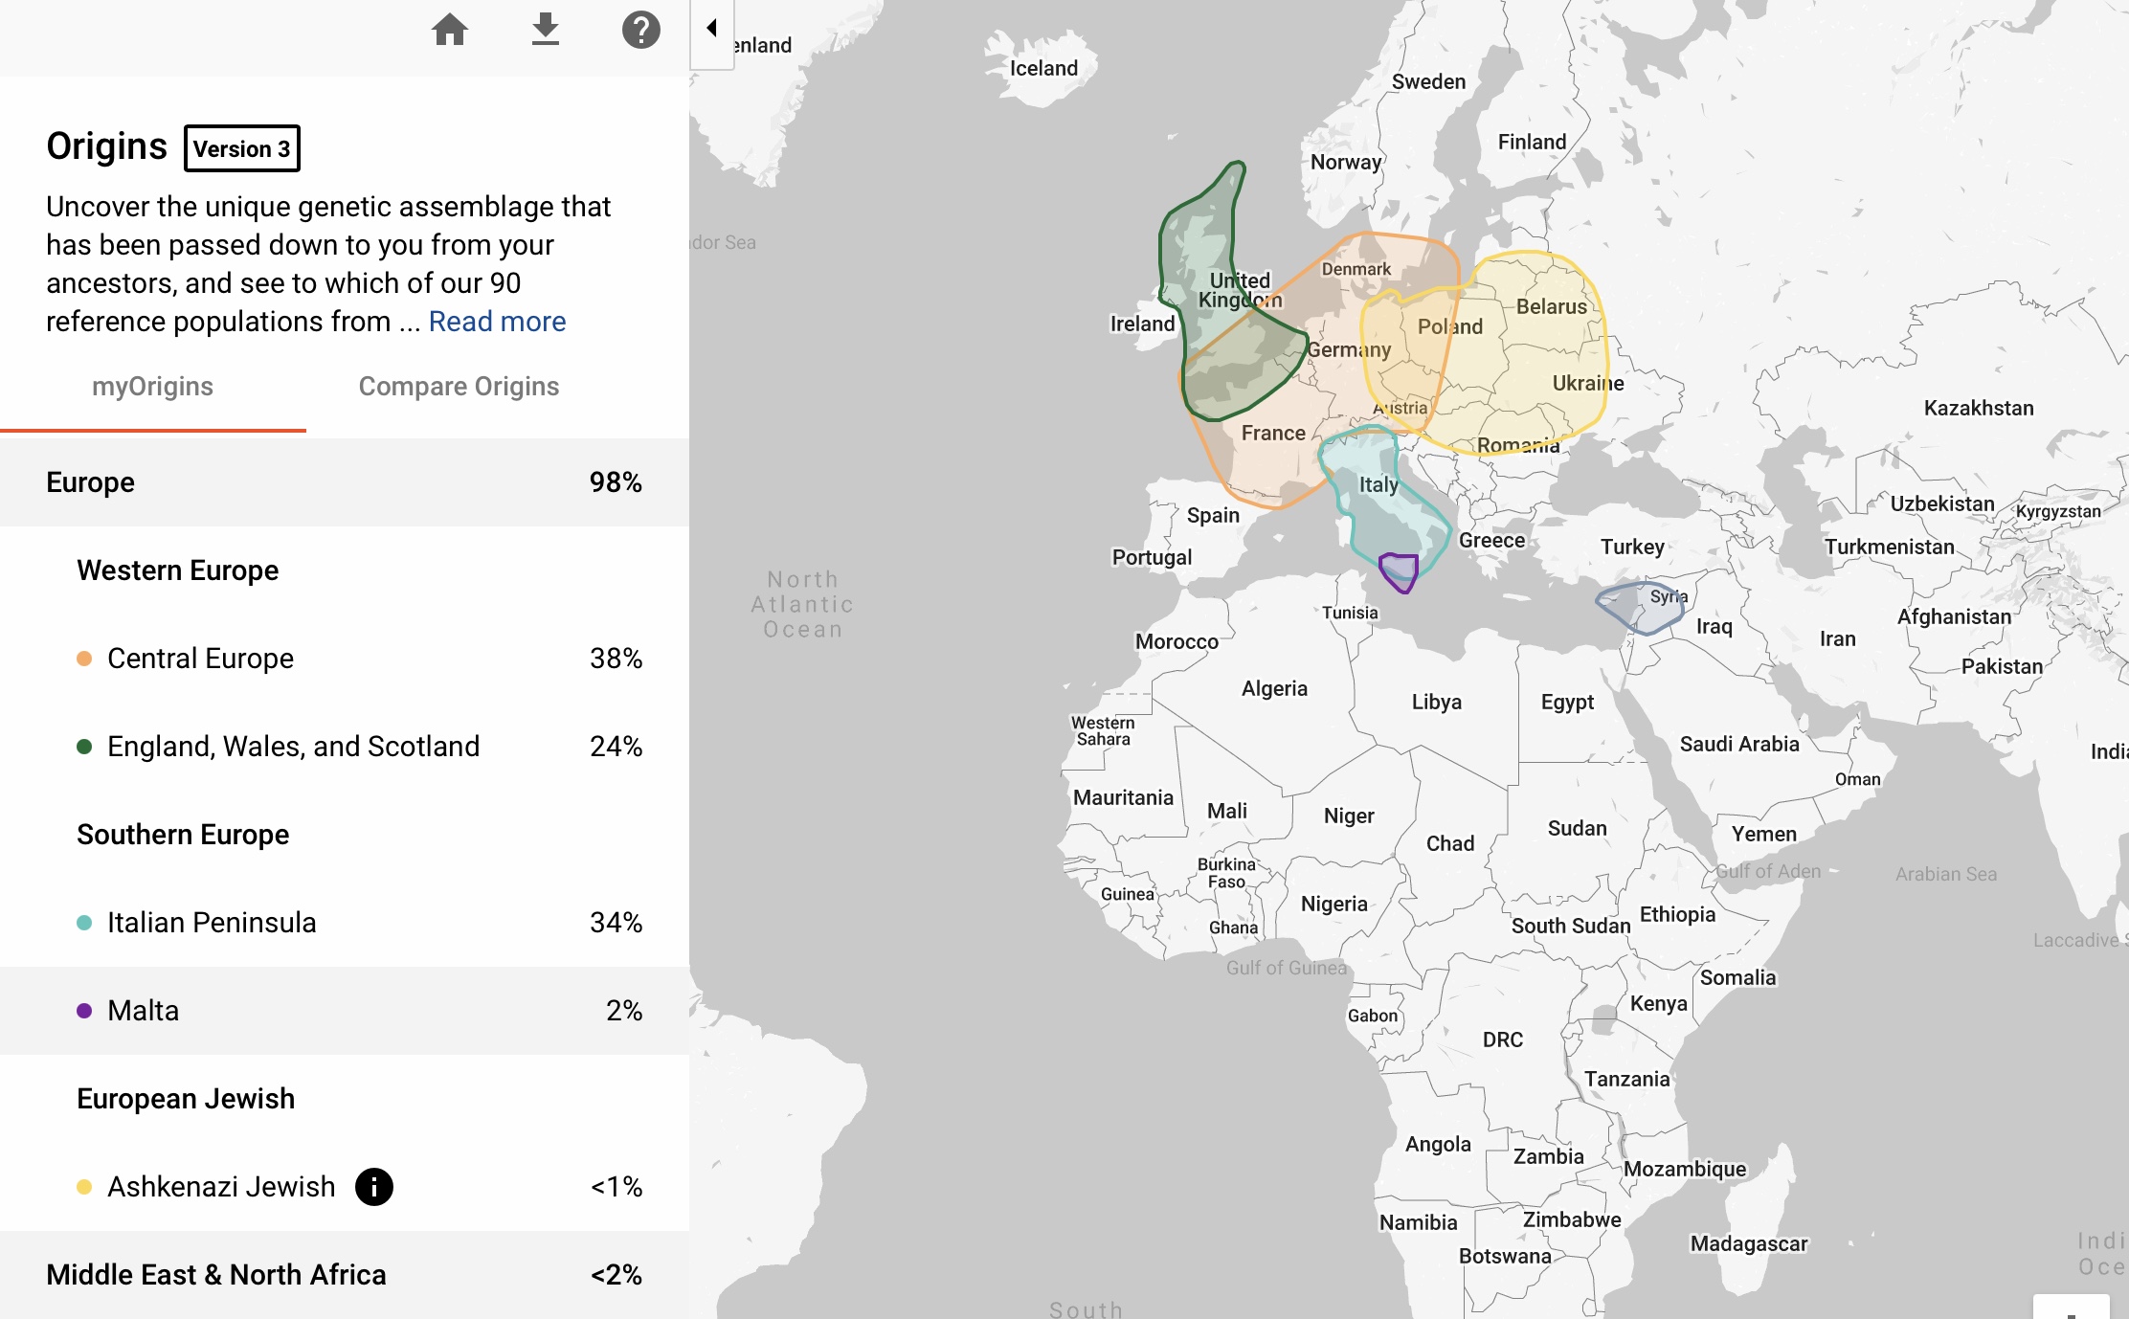Select the Italian Peninsula population row
This screenshot has height=1319, width=2129.
345,923
